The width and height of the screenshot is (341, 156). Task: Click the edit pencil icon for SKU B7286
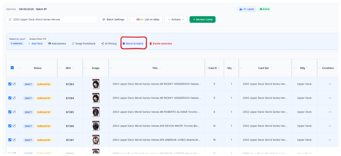click(14, 126)
